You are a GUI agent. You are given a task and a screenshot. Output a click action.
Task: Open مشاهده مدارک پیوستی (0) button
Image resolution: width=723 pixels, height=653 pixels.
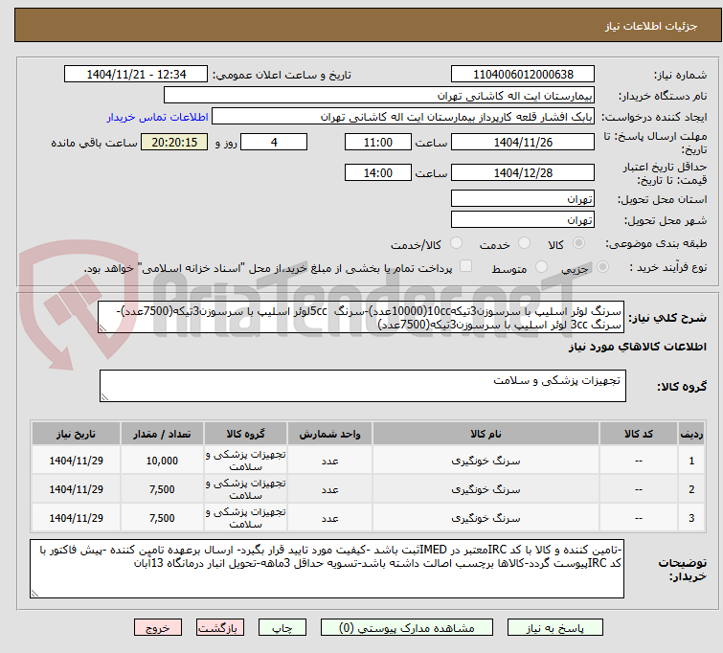tap(407, 628)
